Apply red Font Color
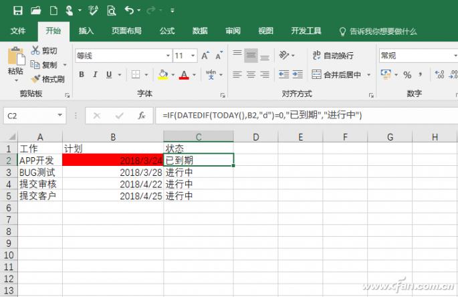 (x=184, y=74)
